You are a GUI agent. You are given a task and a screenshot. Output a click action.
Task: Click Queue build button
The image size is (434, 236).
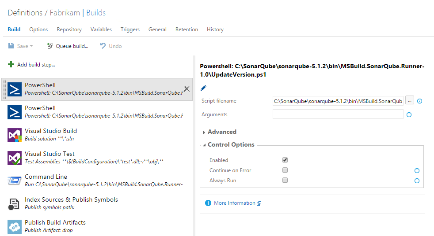[68, 46]
